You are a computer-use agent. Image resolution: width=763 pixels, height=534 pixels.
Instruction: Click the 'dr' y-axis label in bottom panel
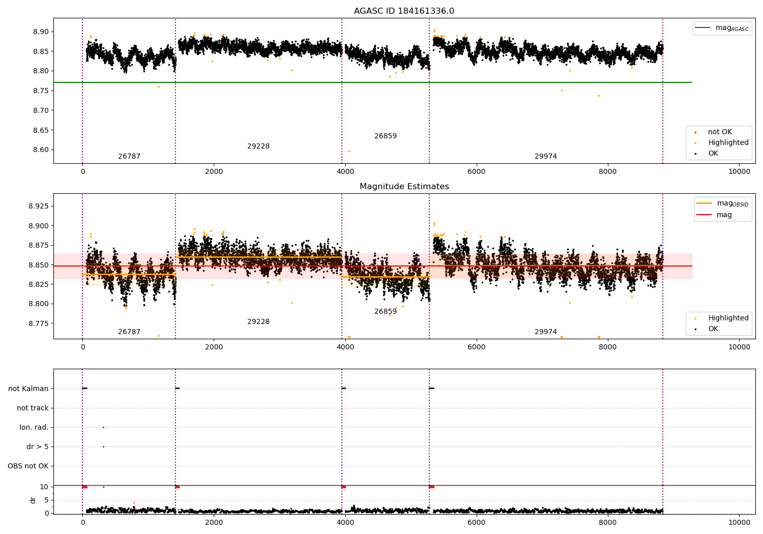33,500
